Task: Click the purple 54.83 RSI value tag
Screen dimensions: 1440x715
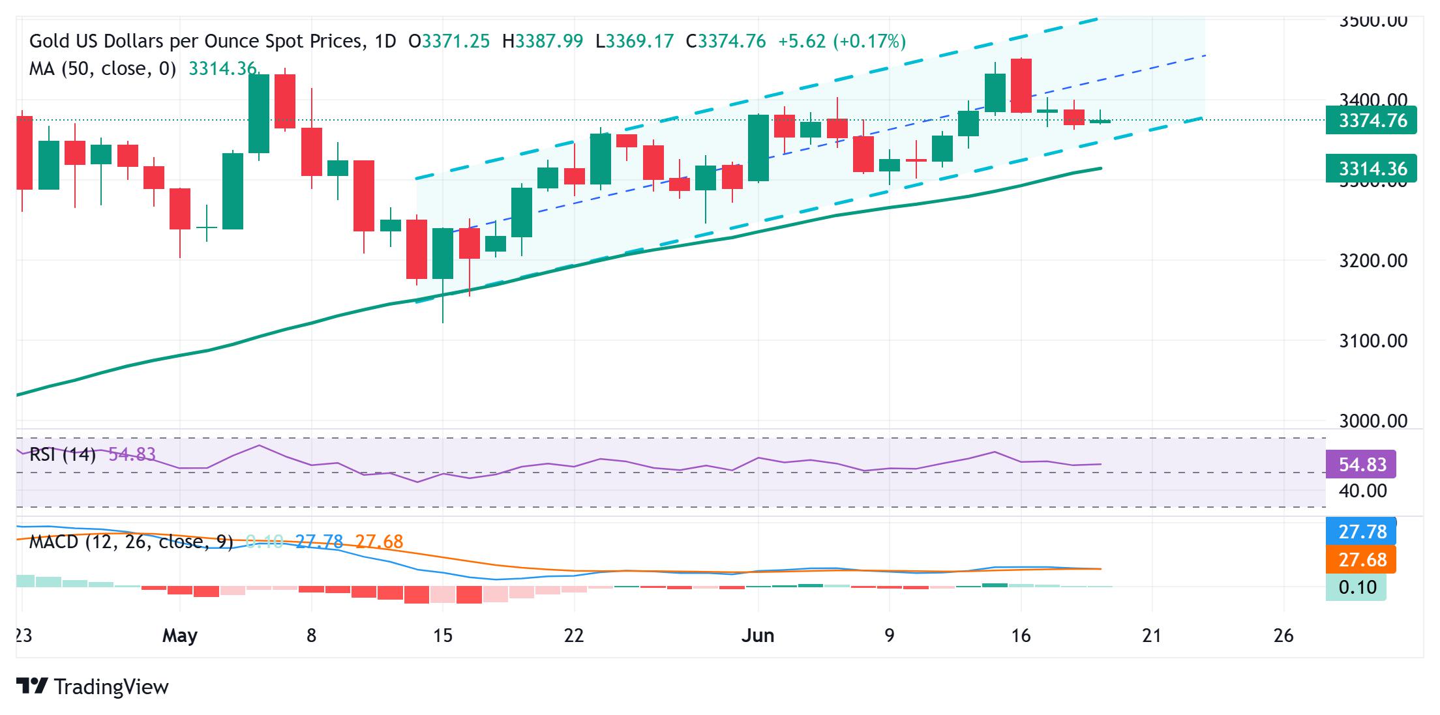Action: (x=1361, y=465)
